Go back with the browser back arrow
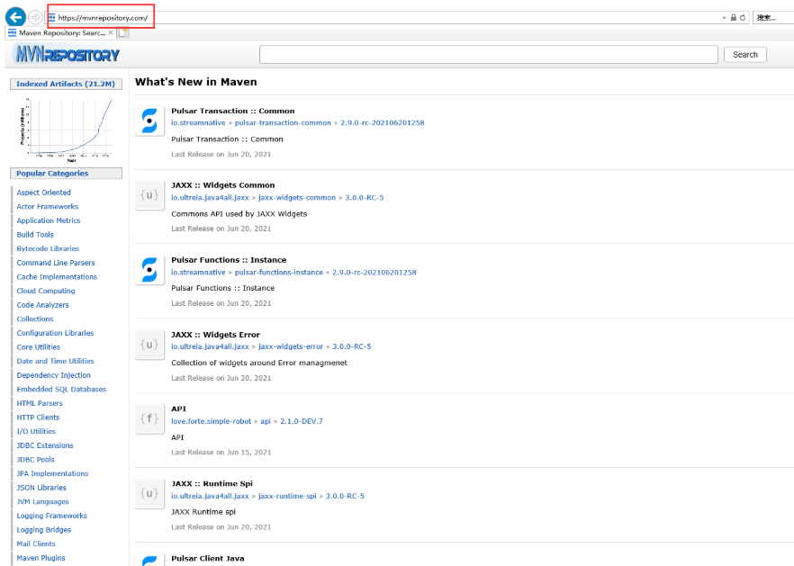This screenshot has height=566, width=794. point(15,17)
